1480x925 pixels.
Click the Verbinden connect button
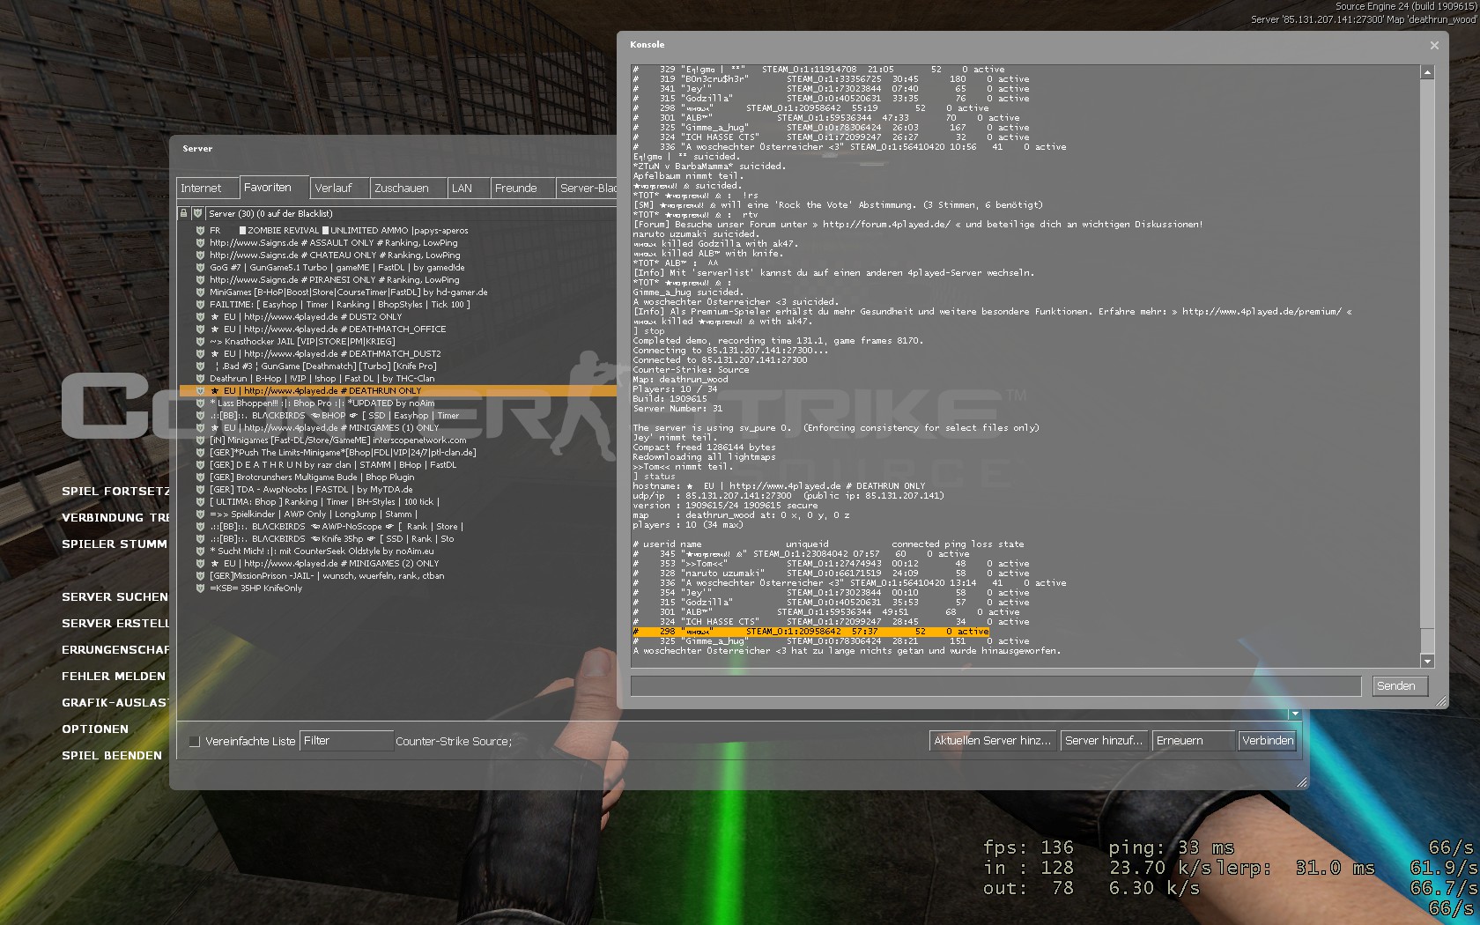pyautogui.click(x=1268, y=741)
